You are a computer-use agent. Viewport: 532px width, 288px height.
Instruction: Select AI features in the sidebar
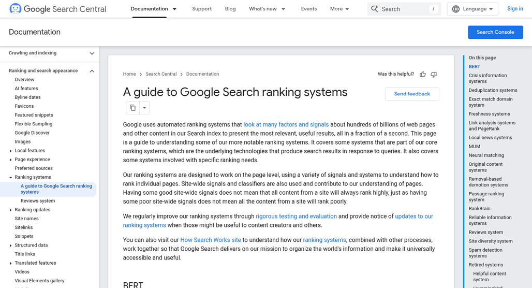(x=26, y=88)
